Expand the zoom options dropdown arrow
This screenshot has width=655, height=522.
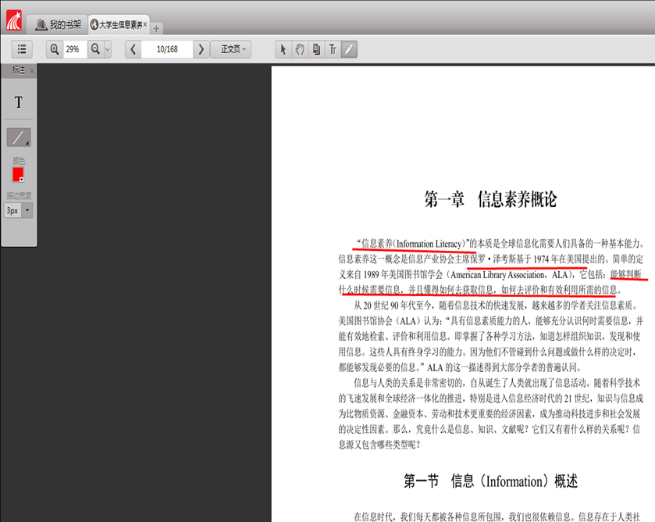click(x=108, y=49)
